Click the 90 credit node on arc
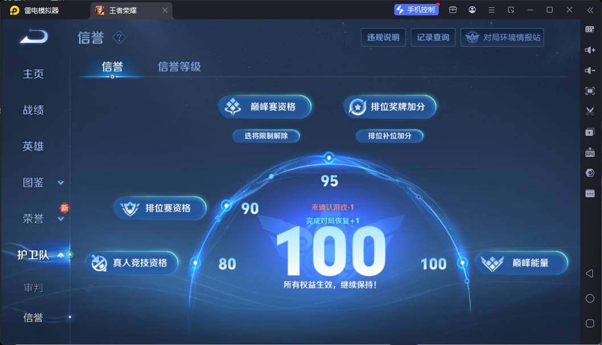Image resolution: width=602 pixels, height=345 pixels. click(x=226, y=206)
